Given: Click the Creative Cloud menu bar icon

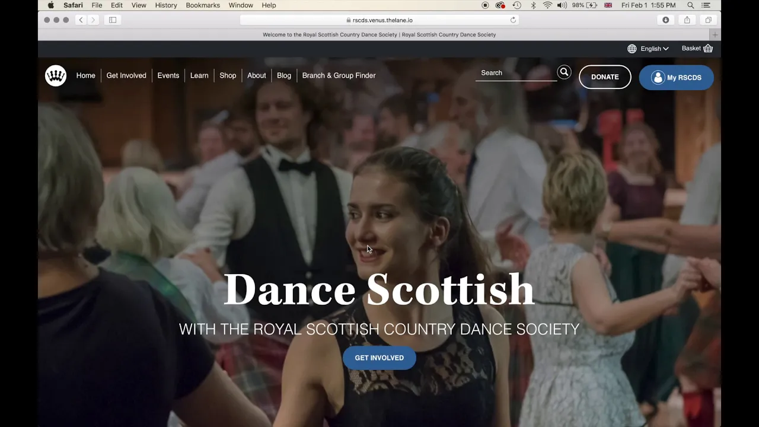Looking at the screenshot, I should point(500,5).
